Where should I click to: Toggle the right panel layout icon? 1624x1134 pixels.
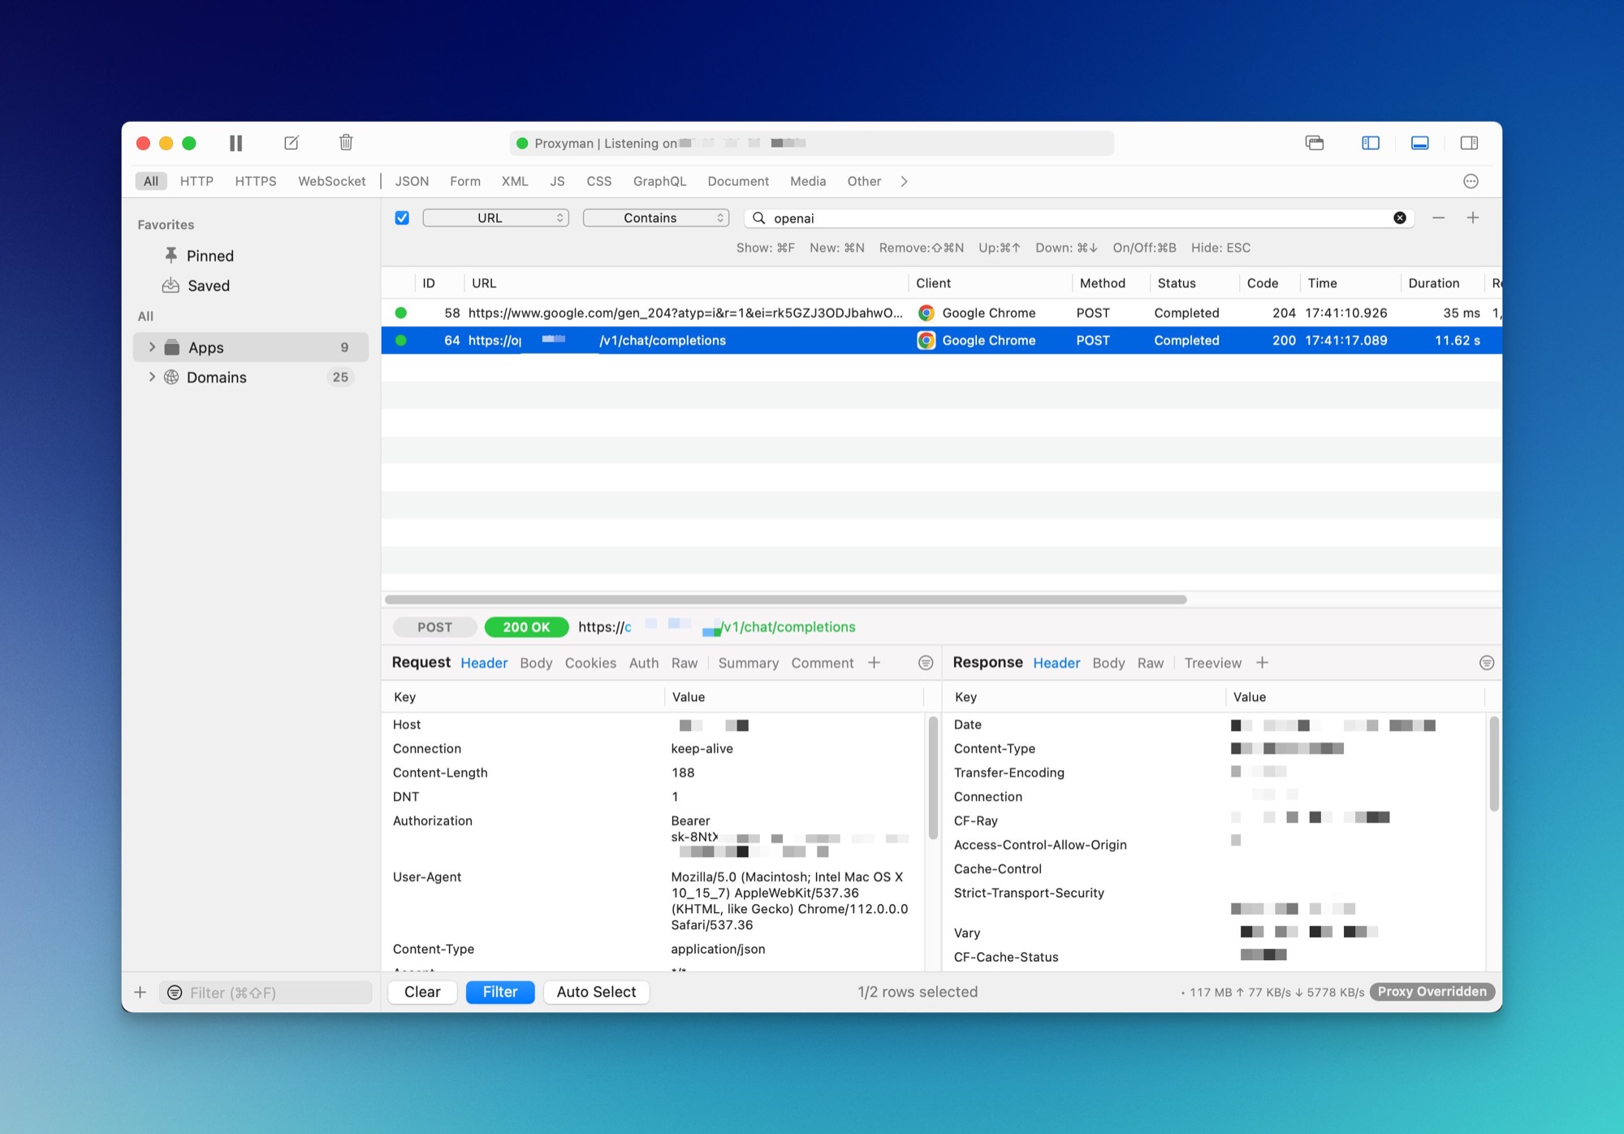click(x=1469, y=143)
